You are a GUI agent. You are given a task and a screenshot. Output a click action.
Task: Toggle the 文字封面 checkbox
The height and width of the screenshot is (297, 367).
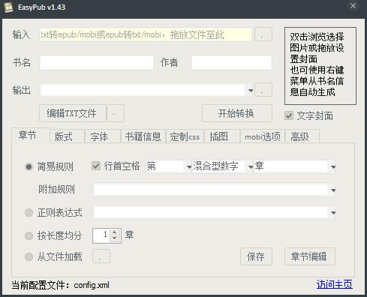coord(289,115)
